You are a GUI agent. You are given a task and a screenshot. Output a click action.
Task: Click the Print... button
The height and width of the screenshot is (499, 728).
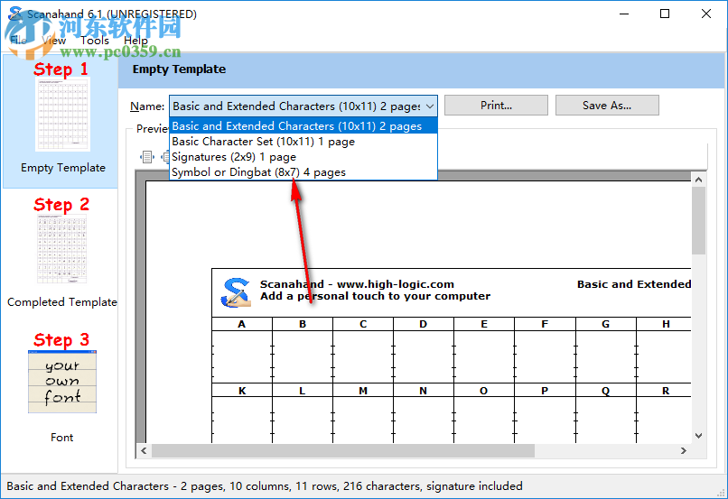coord(496,106)
